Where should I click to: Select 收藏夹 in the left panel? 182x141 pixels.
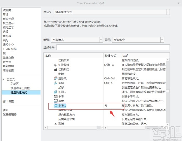7,10
